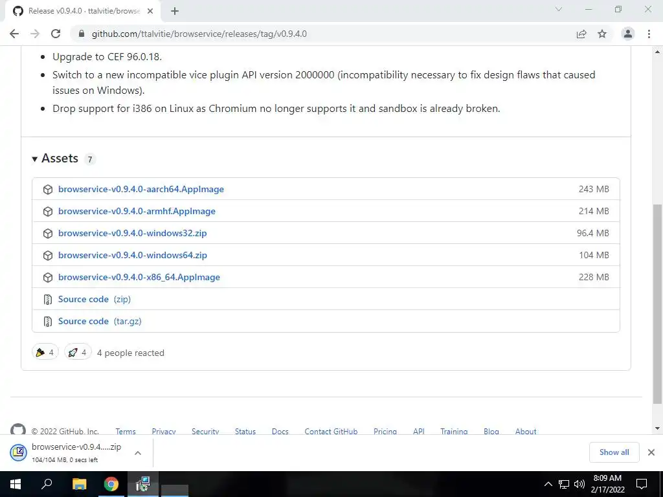The height and width of the screenshot is (497, 663).
Task: Open File Explorer from taskbar
Action: coord(79,484)
